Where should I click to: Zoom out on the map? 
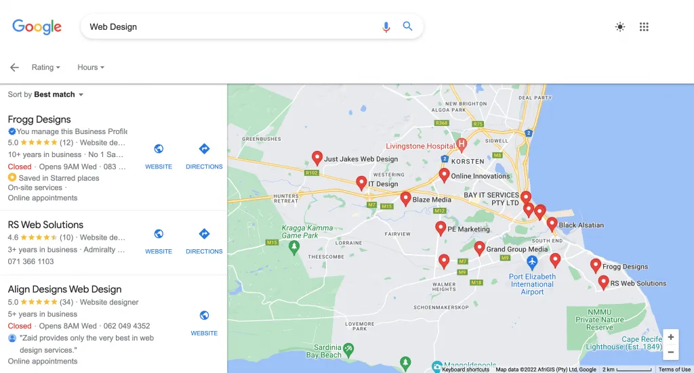pos(670,352)
